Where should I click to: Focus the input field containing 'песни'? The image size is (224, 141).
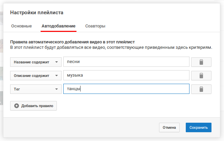126,62
